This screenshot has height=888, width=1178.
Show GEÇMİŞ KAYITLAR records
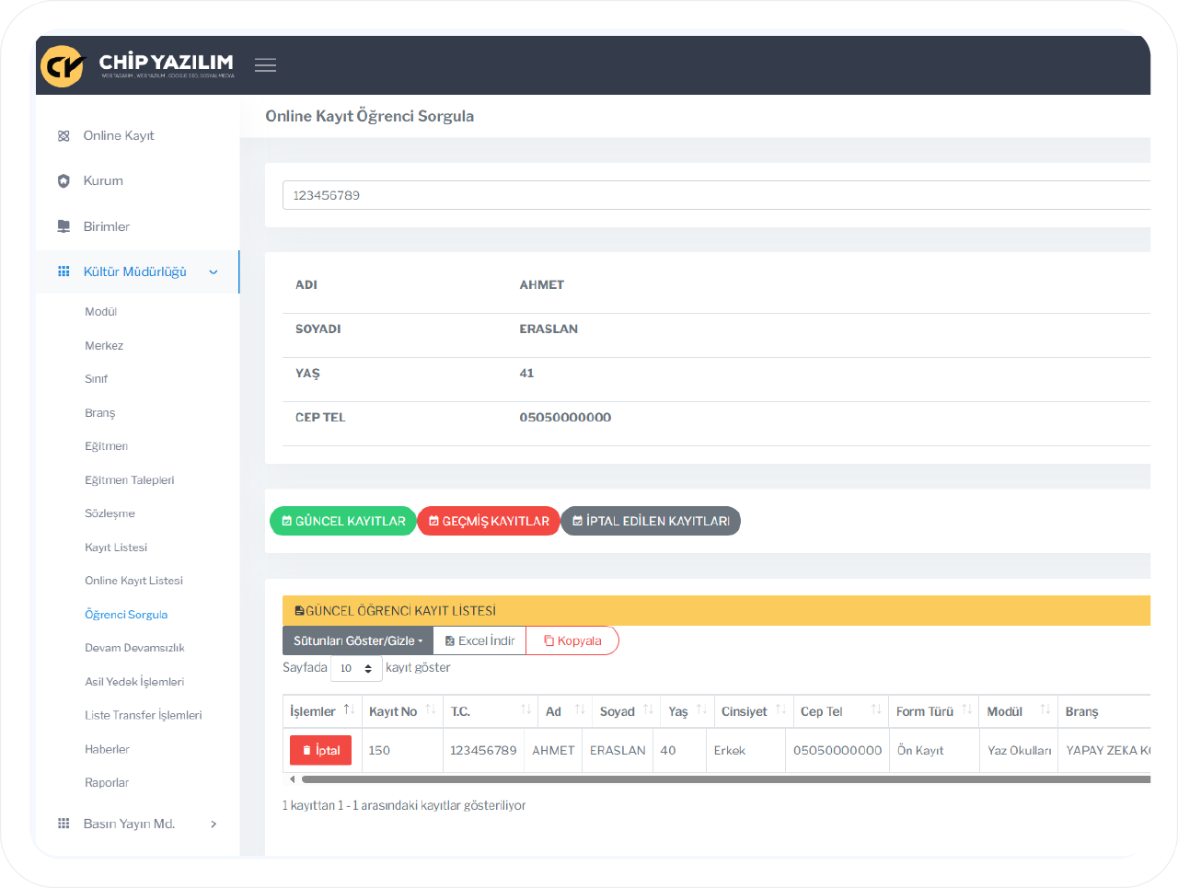489,521
